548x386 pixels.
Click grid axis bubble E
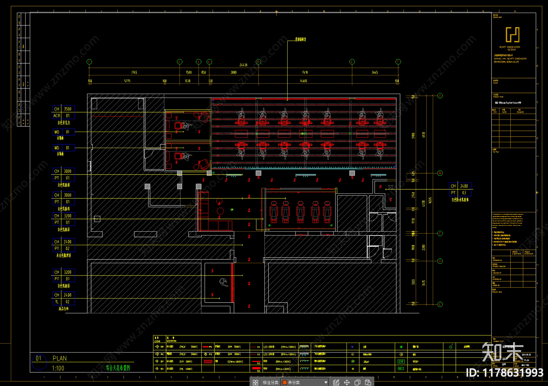440,304
